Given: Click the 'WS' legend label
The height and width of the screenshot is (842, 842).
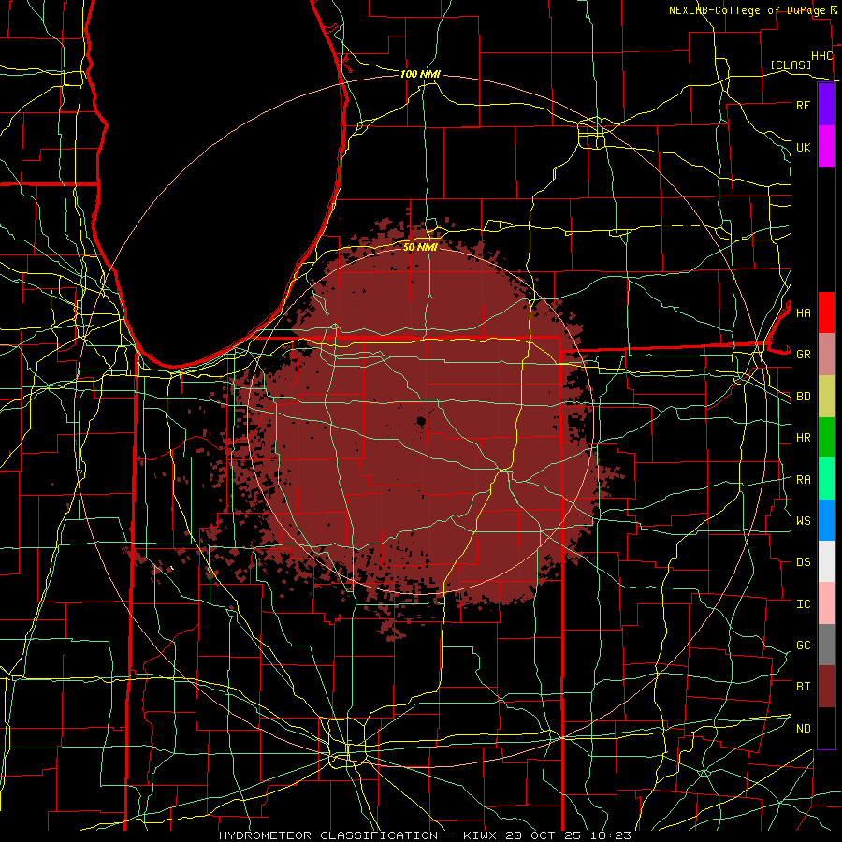Looking at the screenshot, I should (803, 520).
